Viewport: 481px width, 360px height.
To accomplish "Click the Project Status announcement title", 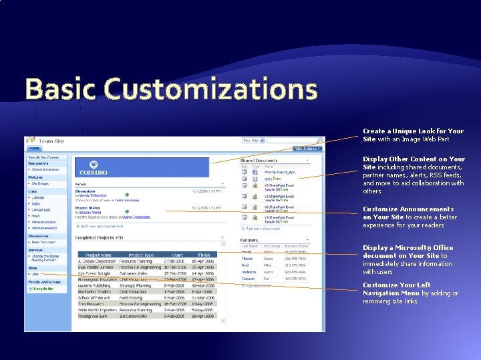I will pyautogui.click(x=88, y=208).
